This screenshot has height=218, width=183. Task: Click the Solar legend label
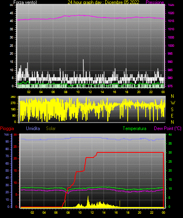[x=51, y=128]
